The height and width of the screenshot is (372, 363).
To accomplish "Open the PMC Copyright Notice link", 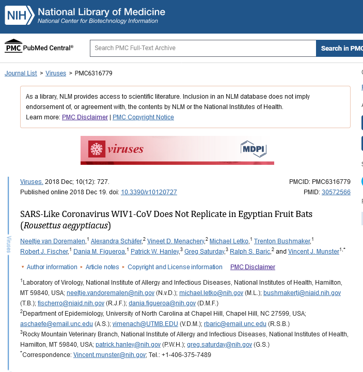I will coord(143,117).
